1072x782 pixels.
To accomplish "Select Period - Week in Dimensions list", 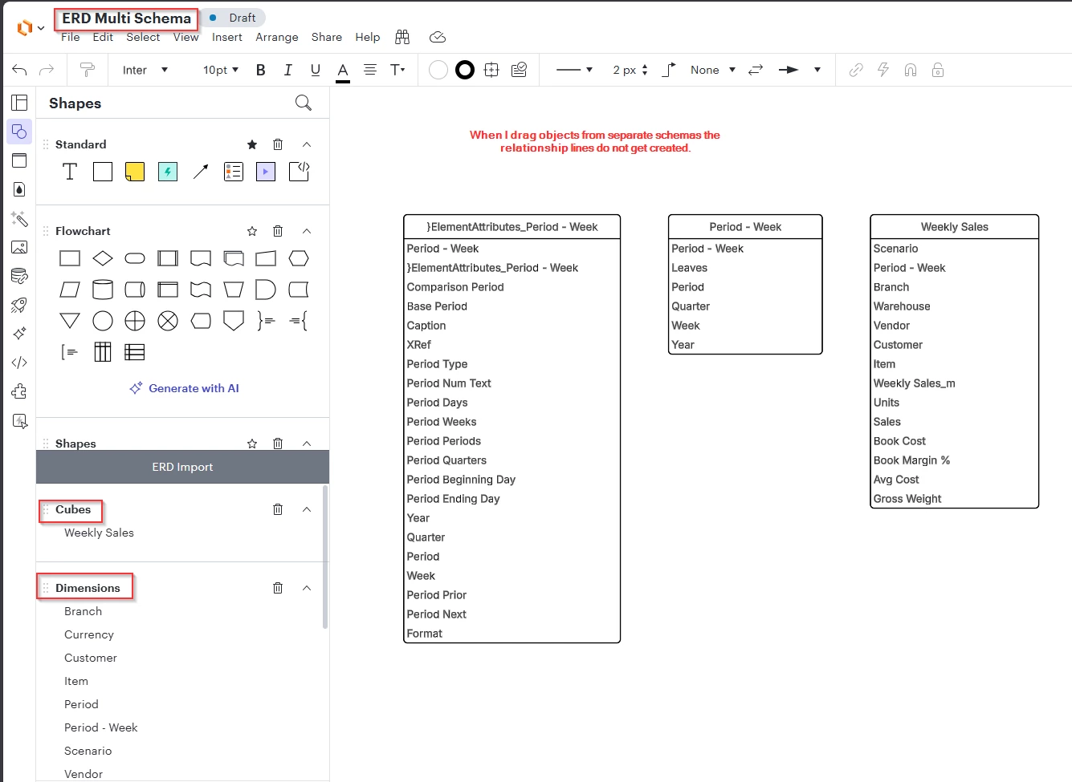I will 101,727.
